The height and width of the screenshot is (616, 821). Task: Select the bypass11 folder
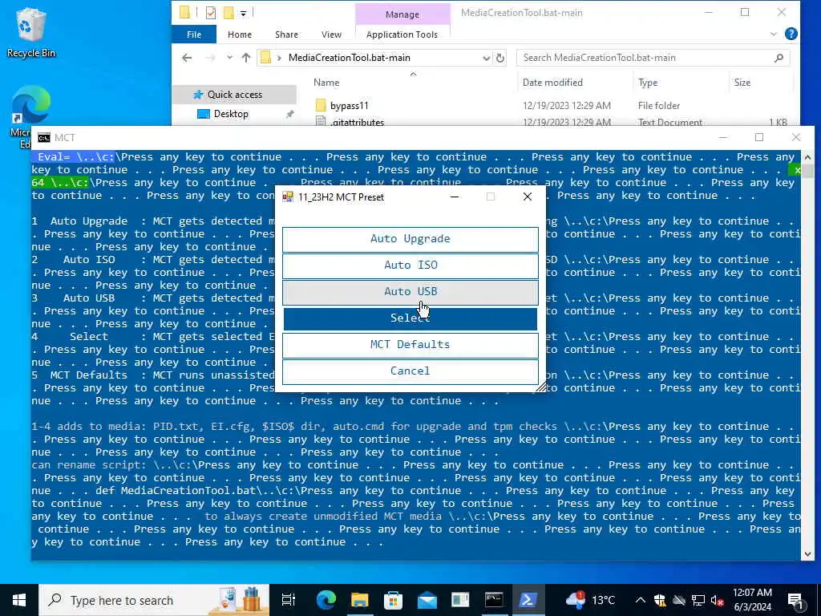click(350, 106)
